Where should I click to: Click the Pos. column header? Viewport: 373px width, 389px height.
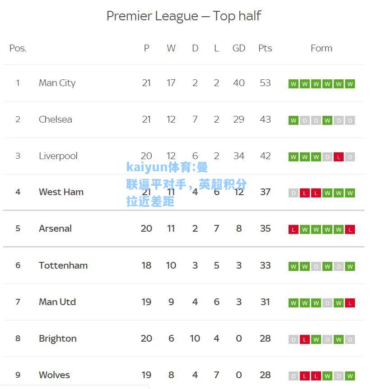click(18, 48)
